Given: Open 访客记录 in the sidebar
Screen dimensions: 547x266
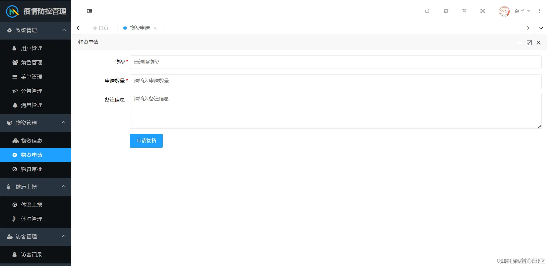Looking at the screenshot, I should 36,254.
